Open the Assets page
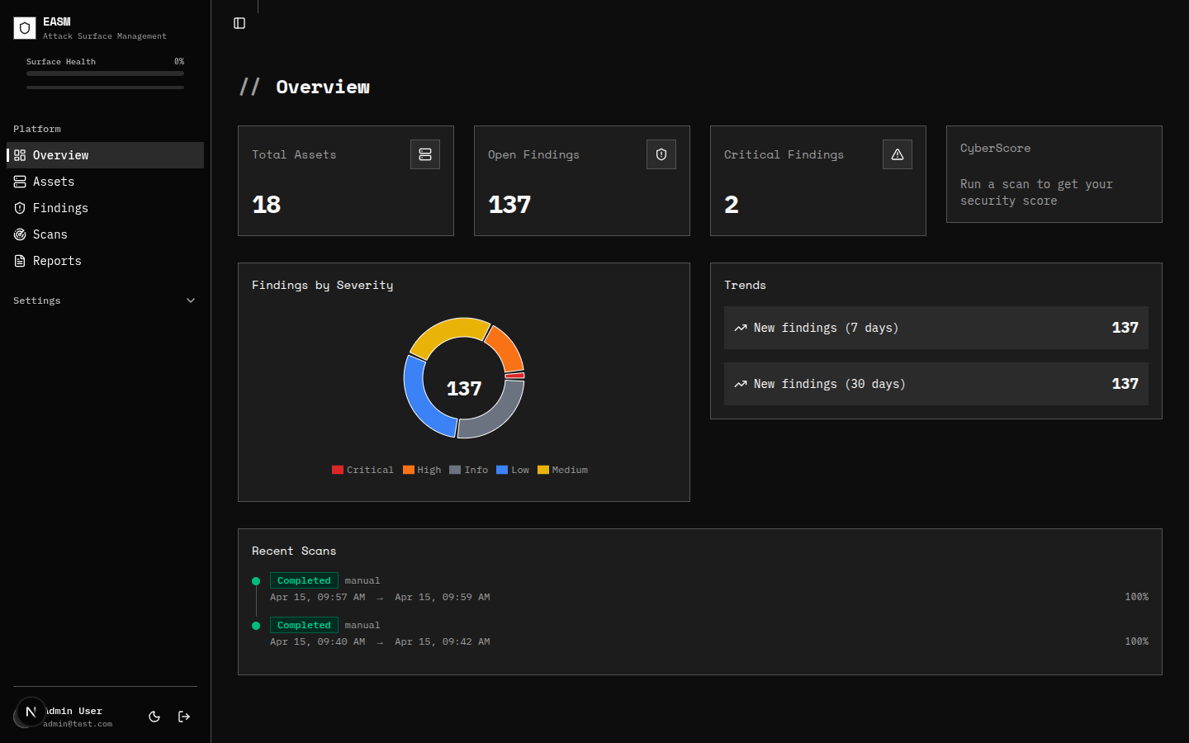The height and width of the screenshot is (743, 1189). pos(105,182)
